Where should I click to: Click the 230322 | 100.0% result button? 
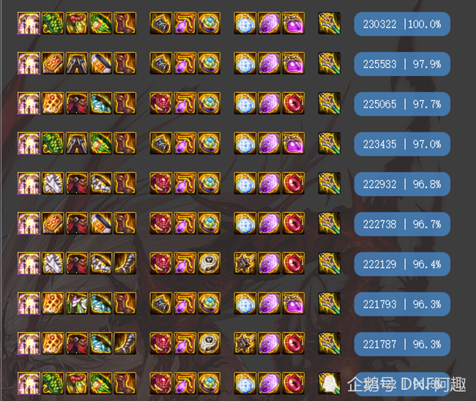click(402, 24)
